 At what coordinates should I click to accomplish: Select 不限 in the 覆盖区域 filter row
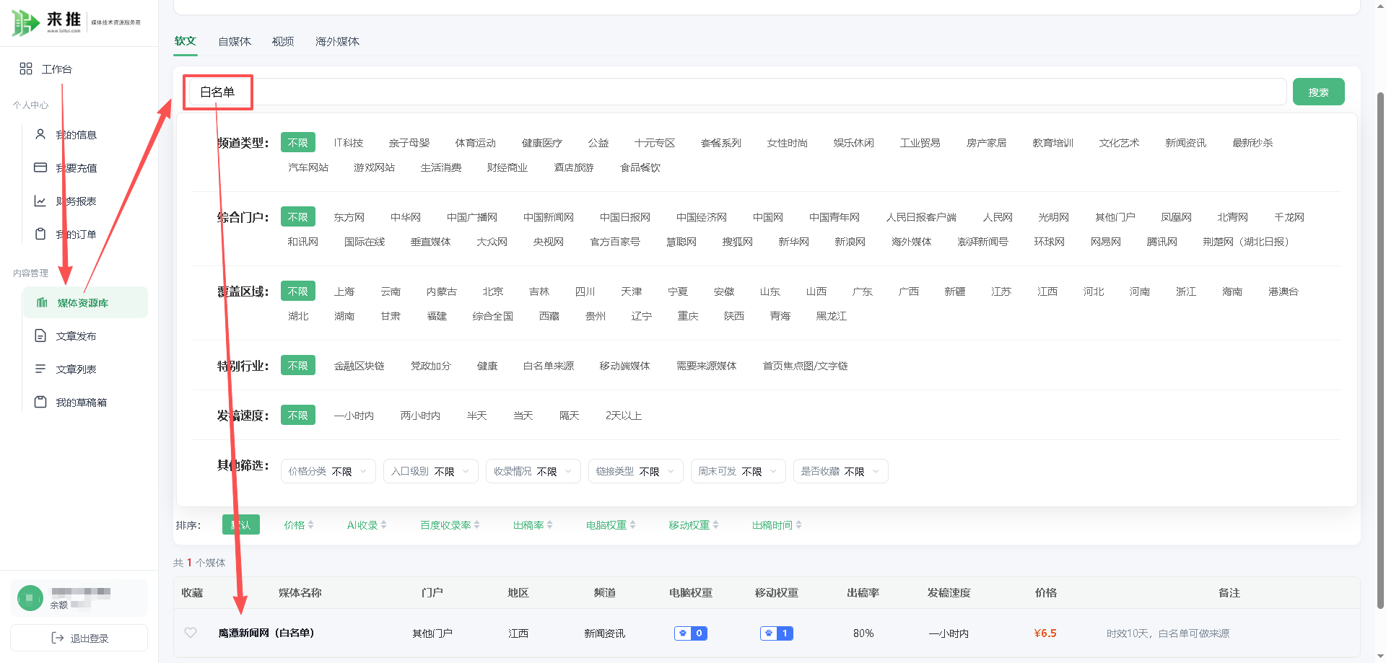point(298,291)
